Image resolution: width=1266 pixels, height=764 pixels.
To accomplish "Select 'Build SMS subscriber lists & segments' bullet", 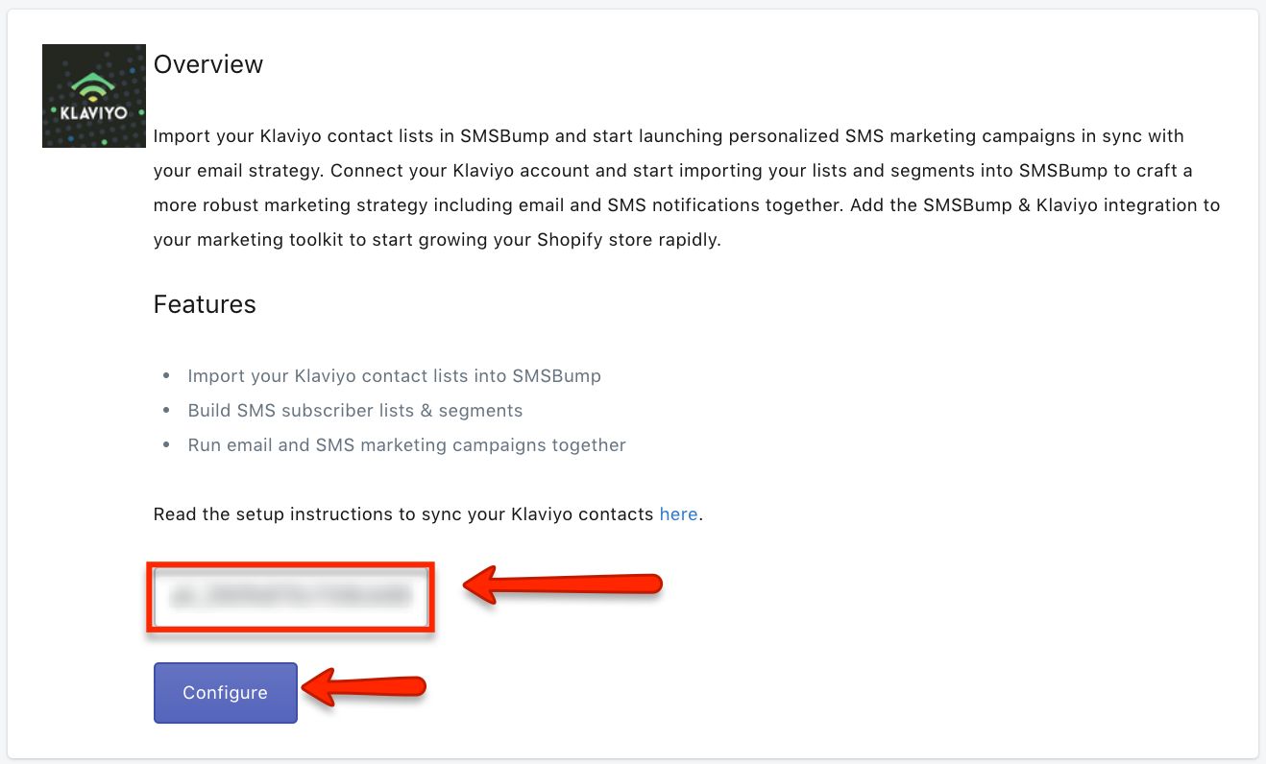I will pyautogui.click(x=355, y=411).
